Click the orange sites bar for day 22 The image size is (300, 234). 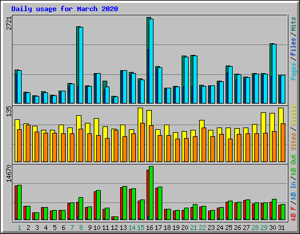[204, 144]
